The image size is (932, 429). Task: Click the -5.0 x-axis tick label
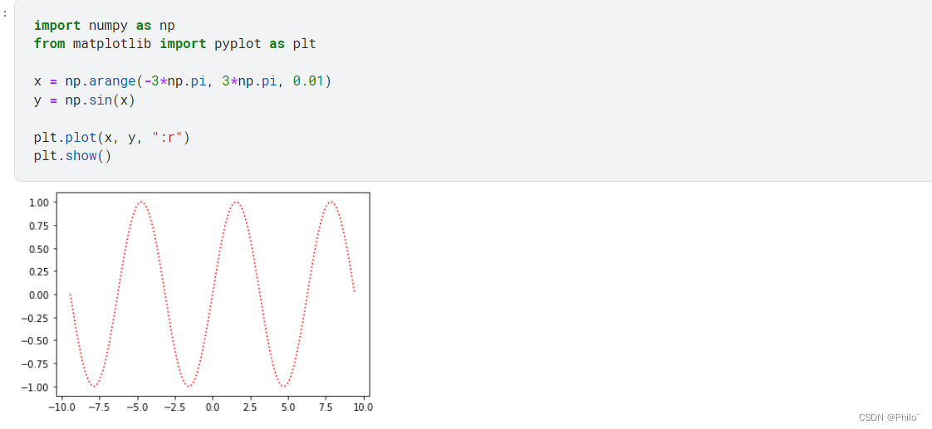point(137,407)
